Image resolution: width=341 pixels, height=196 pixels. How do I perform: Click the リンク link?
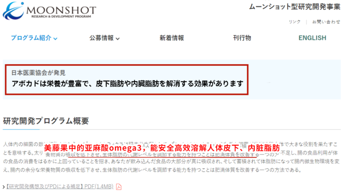pyautogui.click(x=295, y=22)
